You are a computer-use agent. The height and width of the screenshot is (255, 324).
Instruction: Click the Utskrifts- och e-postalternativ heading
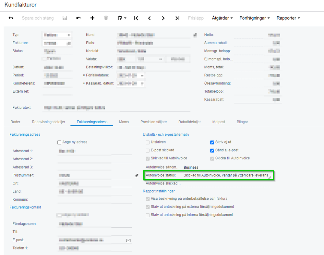[166, 134]
